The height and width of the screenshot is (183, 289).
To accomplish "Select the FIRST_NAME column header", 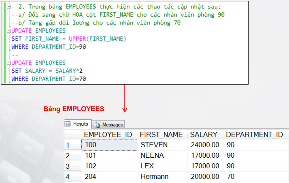I will (x=161, y=135).
